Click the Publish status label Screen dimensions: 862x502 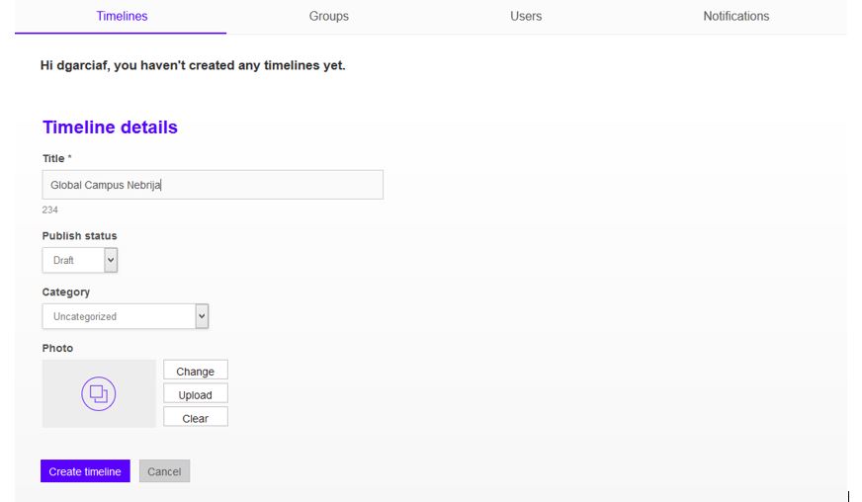(x=79, y=236)
